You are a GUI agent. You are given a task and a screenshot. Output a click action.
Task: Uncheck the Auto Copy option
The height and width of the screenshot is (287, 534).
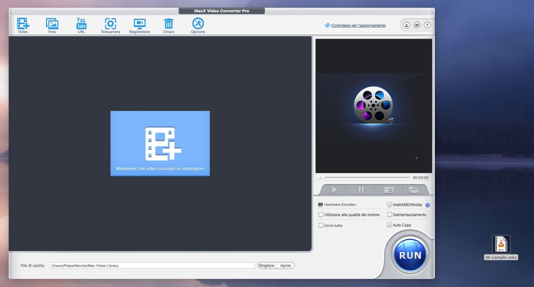389,225
